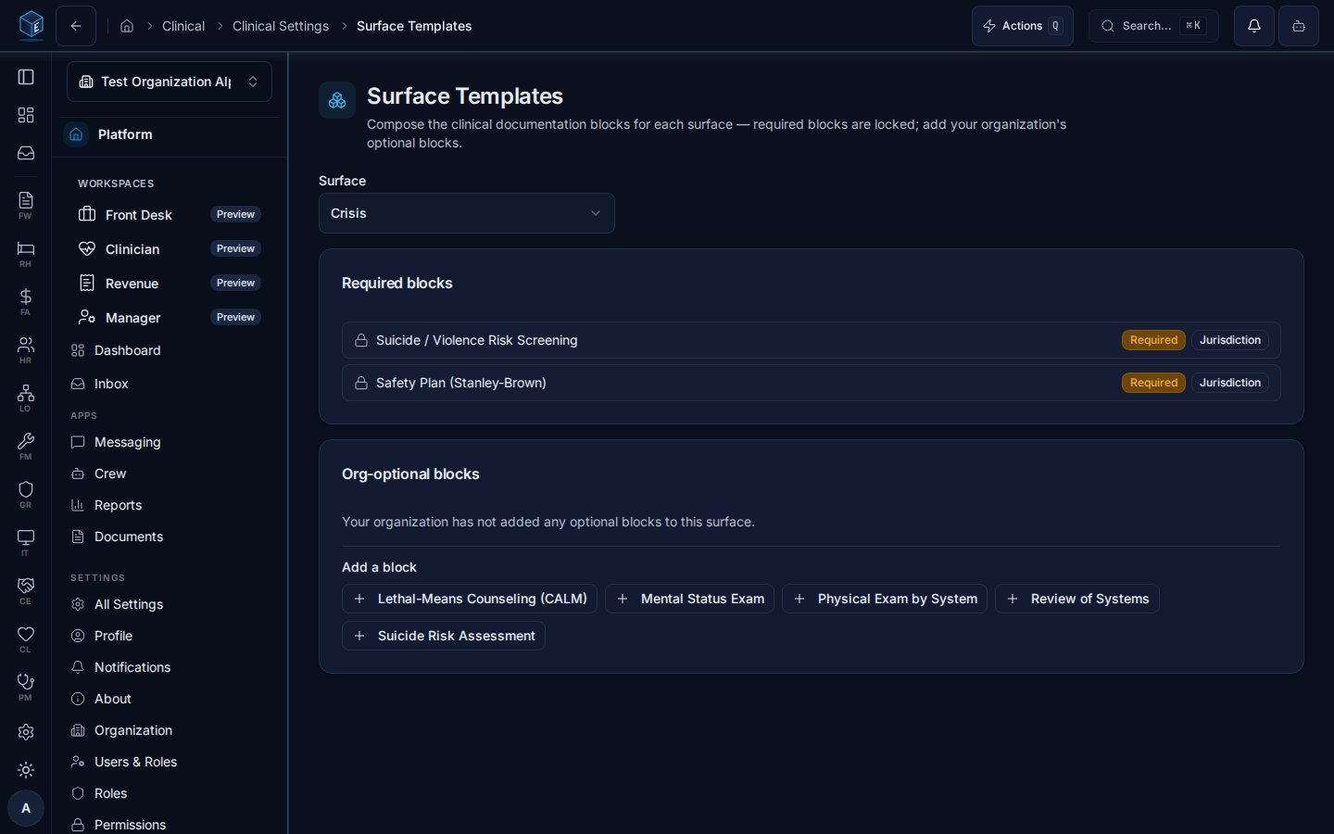Open the Test Organization switcher
The height and width of the screenshot is (834, 1334).
[170, 82]
